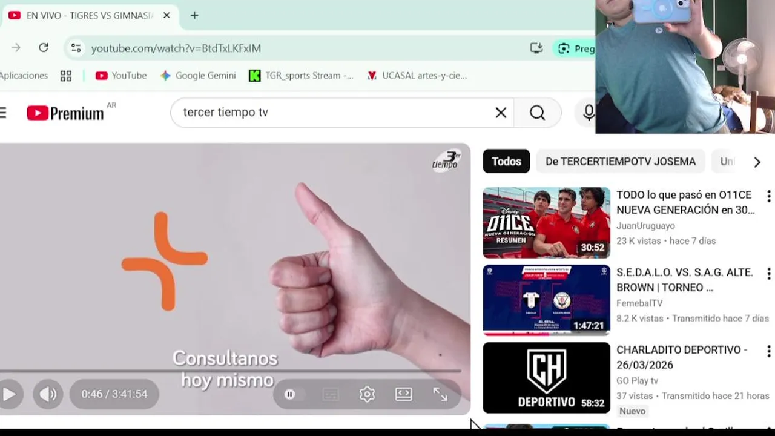
Task: Open the O11CE Nueva Generación thumbnail
Action: [x=546, y=223]
